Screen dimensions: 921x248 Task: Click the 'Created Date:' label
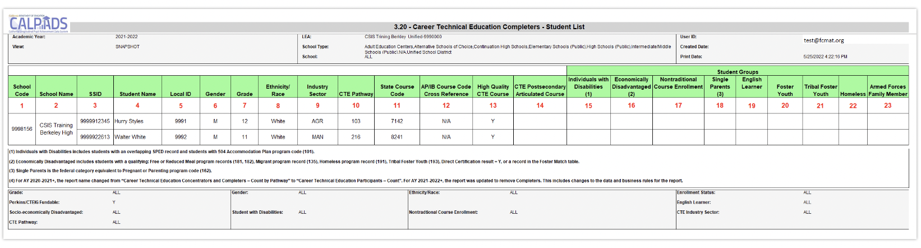(x=694, y=47)
